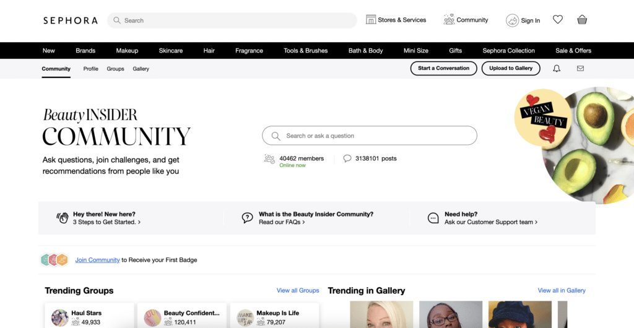Switch to the Gallery tab
Screen dimensions: 634x328
pyautogui.click(x=141, y=69)
